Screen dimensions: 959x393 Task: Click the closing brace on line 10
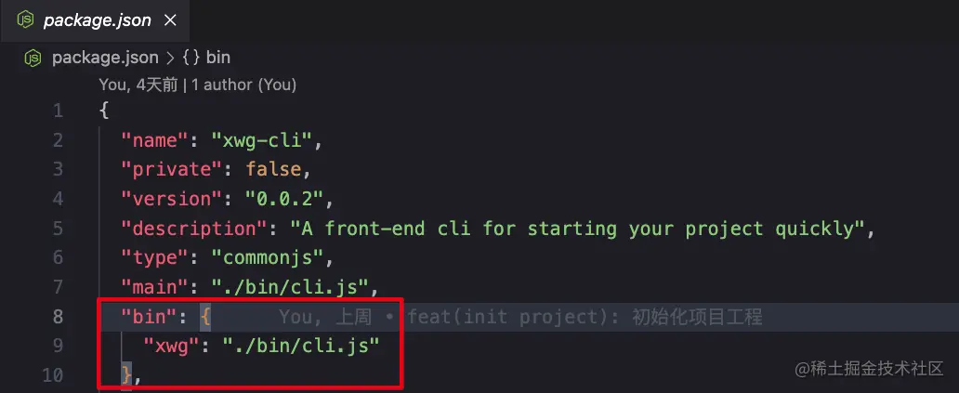(126, 375)
